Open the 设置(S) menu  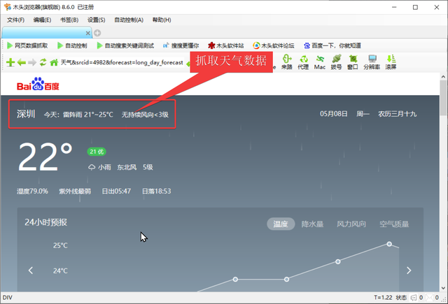pos(97,20)
